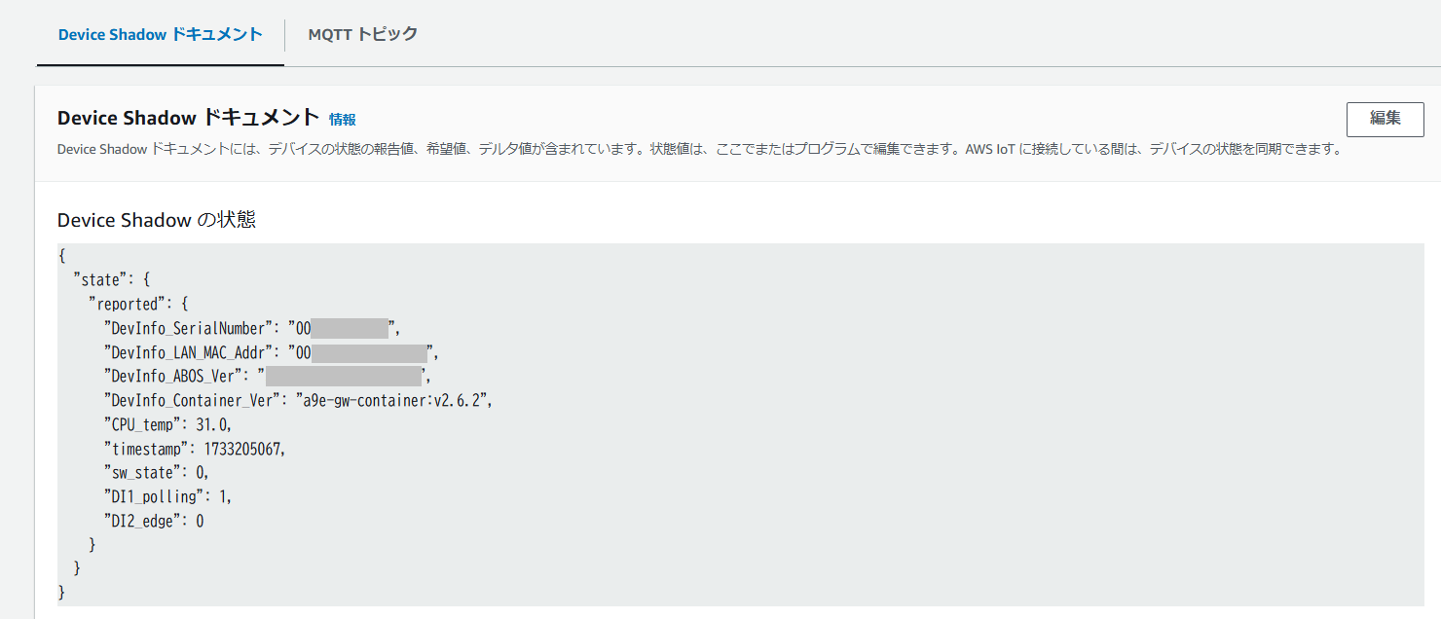This screenshot has height=619, width=1441.
Task: Click the DevInfo_LAN_MAC_Addr key
Action: coord(189,352)
